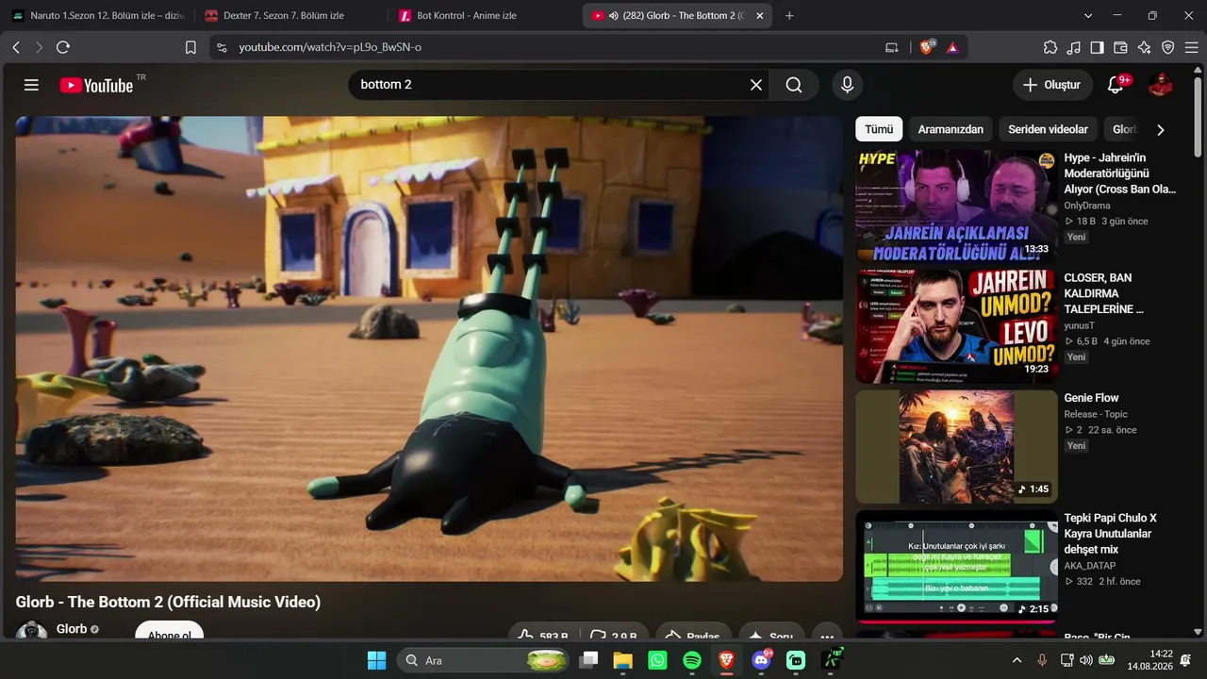
Task: Open WhatsApp from the taskbar
Action: (657, 660)
